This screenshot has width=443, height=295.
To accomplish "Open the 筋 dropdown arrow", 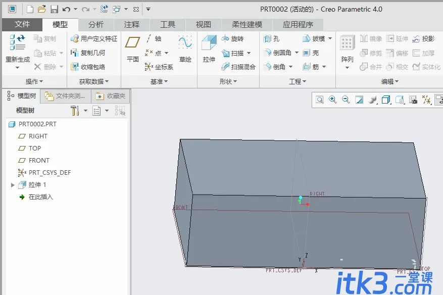I will click(x=324, y=67).
